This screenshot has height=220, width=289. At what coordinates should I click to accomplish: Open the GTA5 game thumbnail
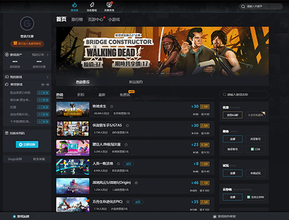click(x=73, y=129)
